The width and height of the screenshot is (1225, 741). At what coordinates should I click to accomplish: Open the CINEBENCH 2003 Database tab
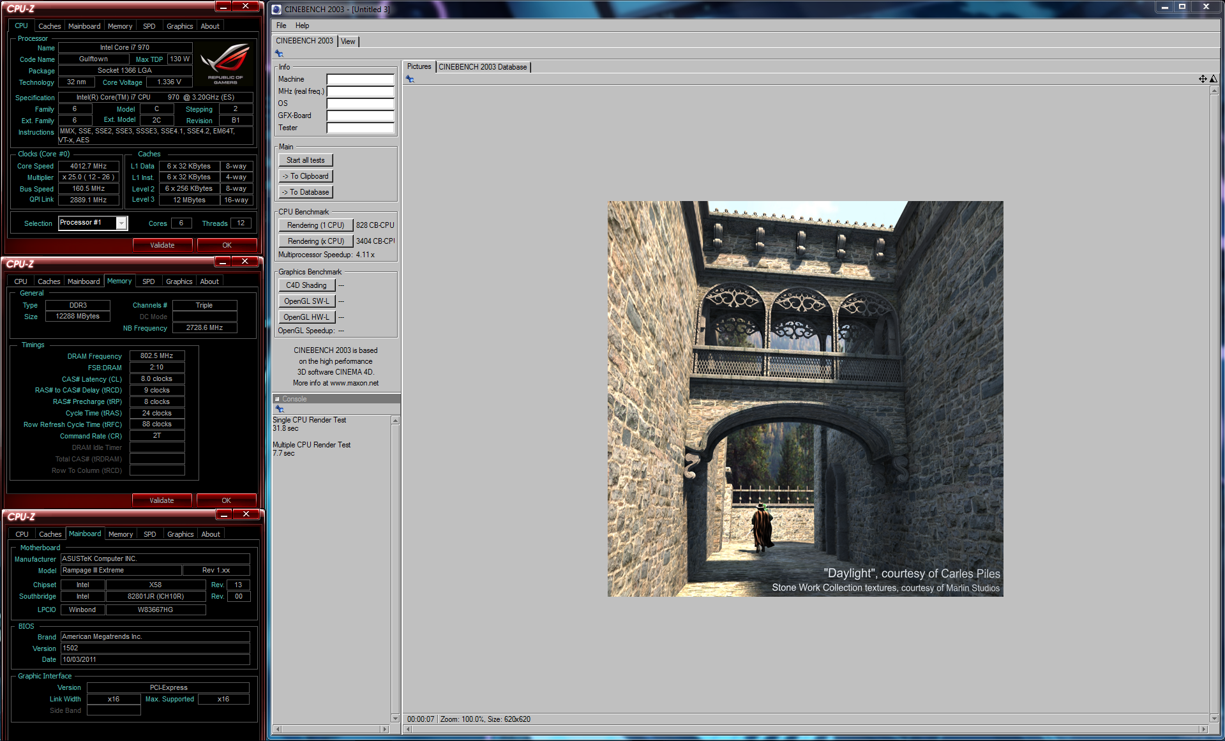coord(483,67)
